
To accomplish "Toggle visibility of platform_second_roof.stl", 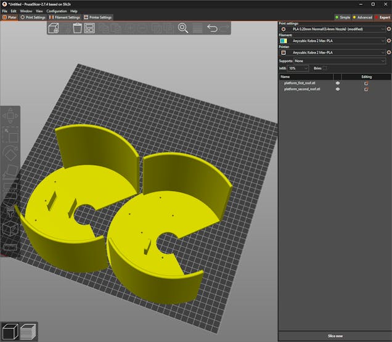I will (338, 89).
